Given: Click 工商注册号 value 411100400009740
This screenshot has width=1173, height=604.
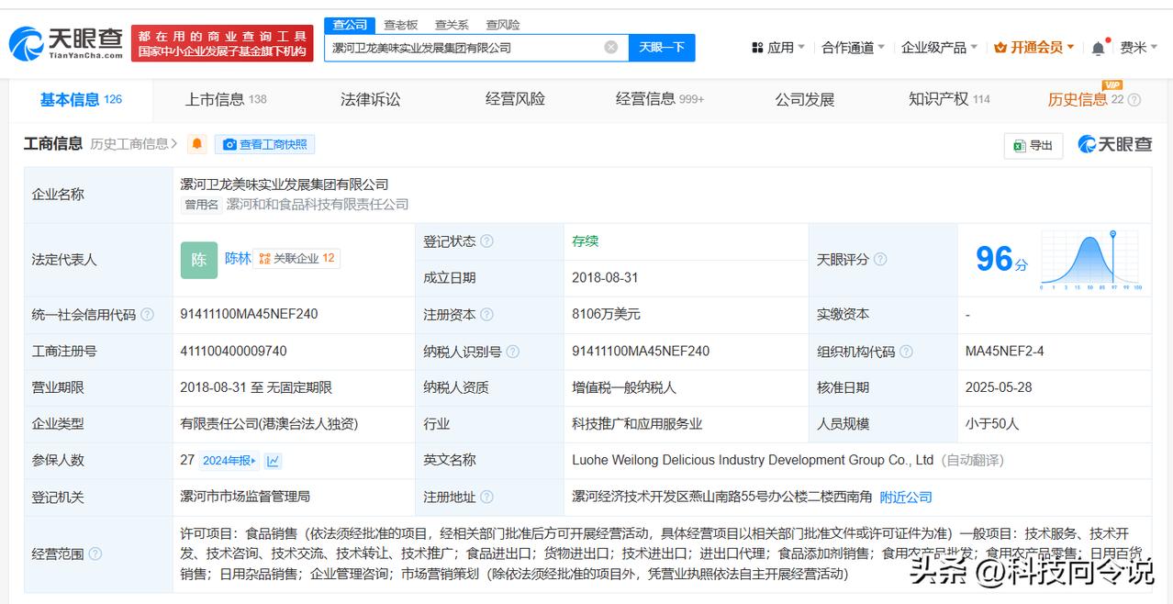Looking at the screenshot, I should click(x=233, y=351).
